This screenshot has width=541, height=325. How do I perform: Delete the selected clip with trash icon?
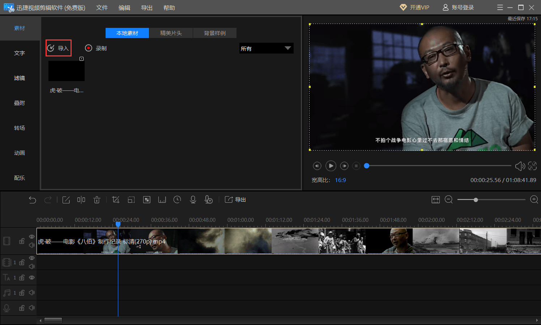[x=97, y=200]
